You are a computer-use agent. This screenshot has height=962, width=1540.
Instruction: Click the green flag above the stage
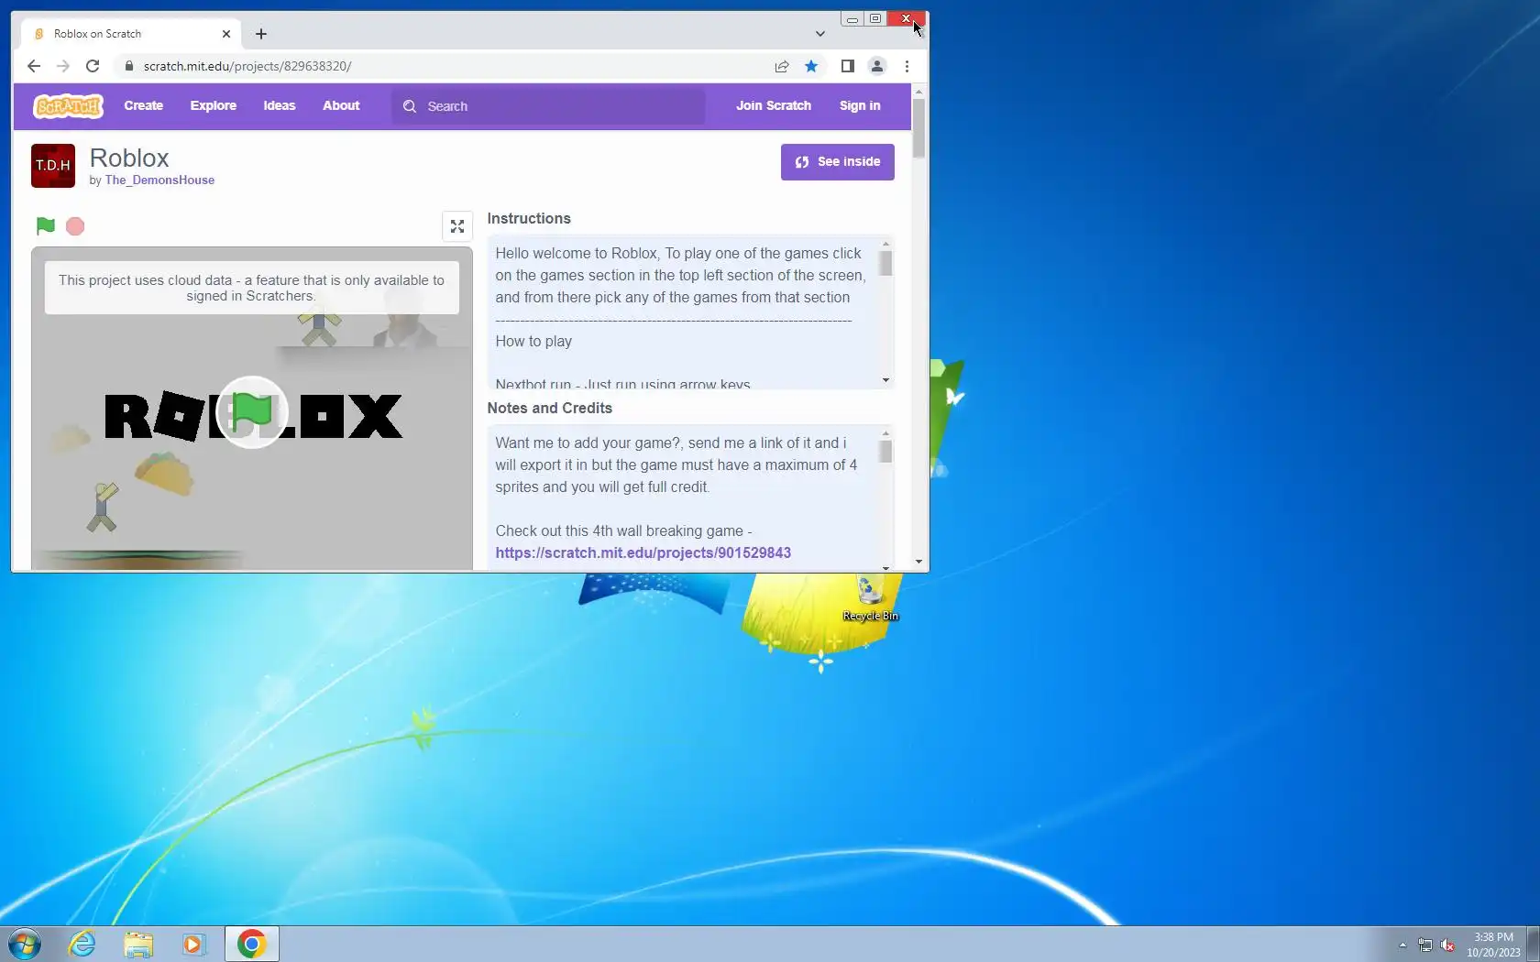45,226
